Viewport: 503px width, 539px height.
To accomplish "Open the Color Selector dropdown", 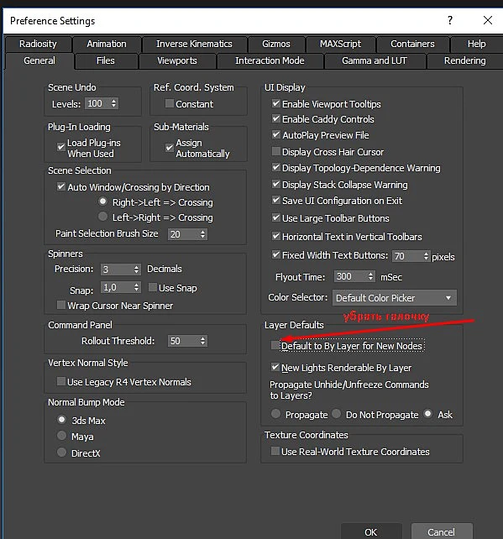I will pyautogui.click(x=395, y=298).
